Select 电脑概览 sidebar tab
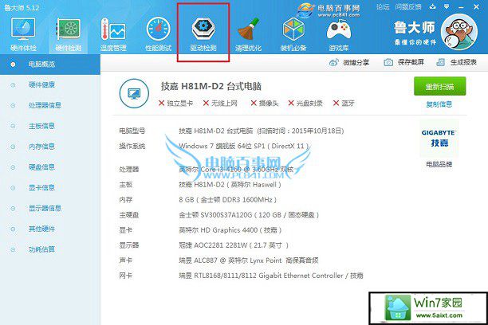488x325 pixels. 50,65
